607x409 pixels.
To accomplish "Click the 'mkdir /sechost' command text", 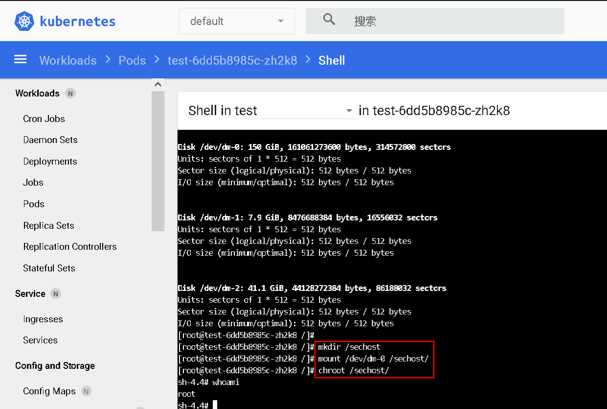I will tap(349, 347).
